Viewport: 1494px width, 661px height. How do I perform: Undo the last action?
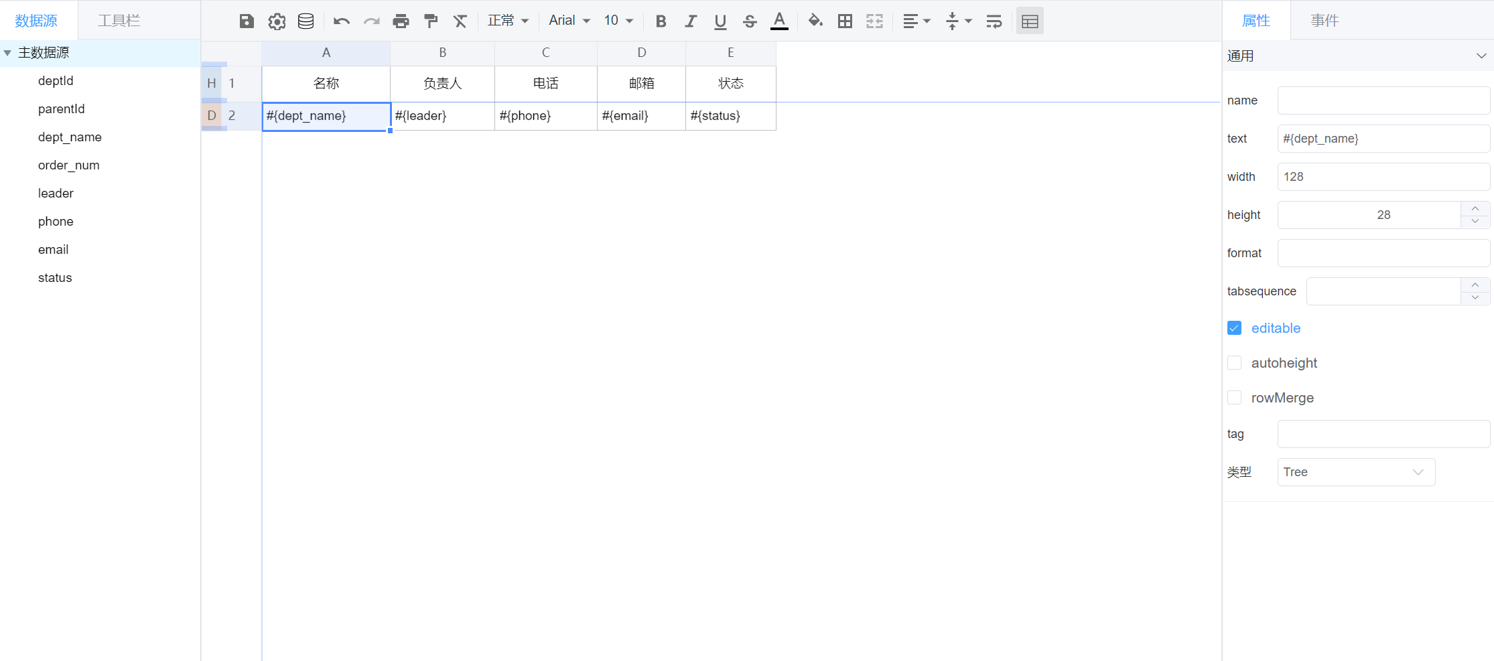[x=342, y=21]
